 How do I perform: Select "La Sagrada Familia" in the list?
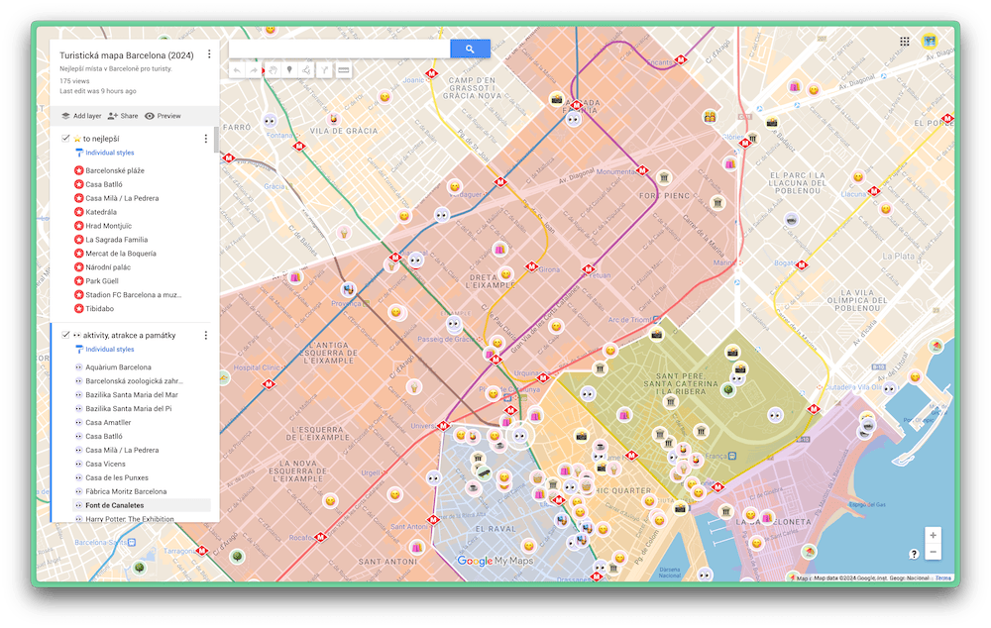tap(116, 240)
